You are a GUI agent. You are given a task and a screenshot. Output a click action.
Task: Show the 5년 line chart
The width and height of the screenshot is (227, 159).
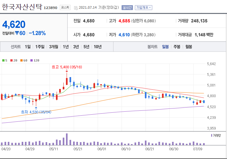[86, 47]
